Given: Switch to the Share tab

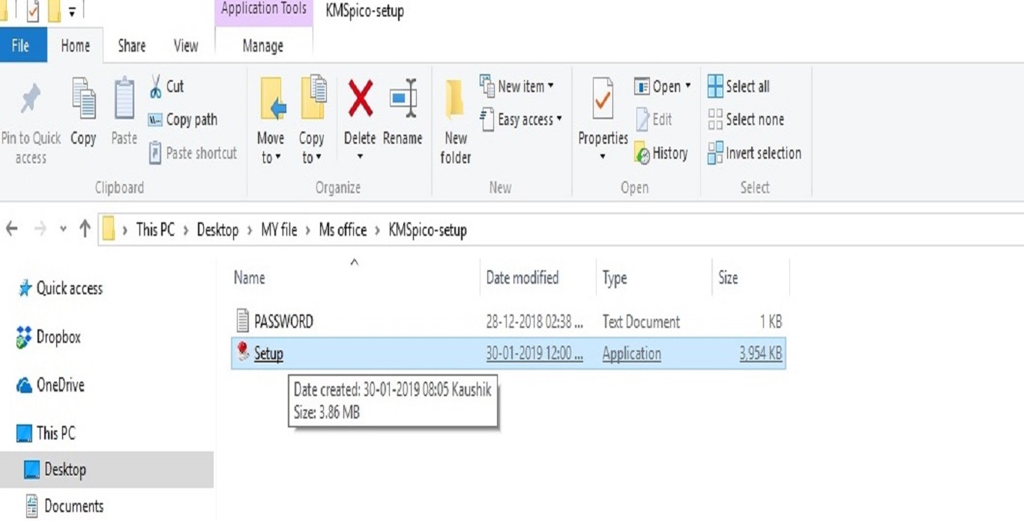Looking at the screenshot, I should pos(132,45).
